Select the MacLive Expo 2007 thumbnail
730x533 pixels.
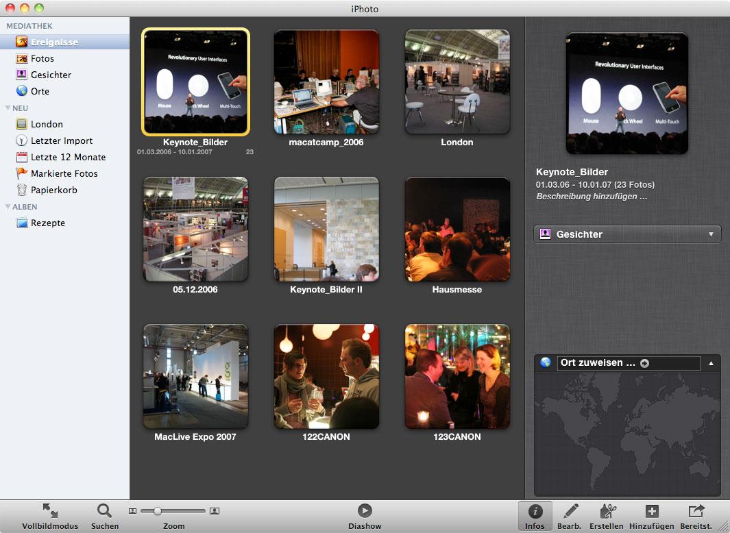point(195,377)
